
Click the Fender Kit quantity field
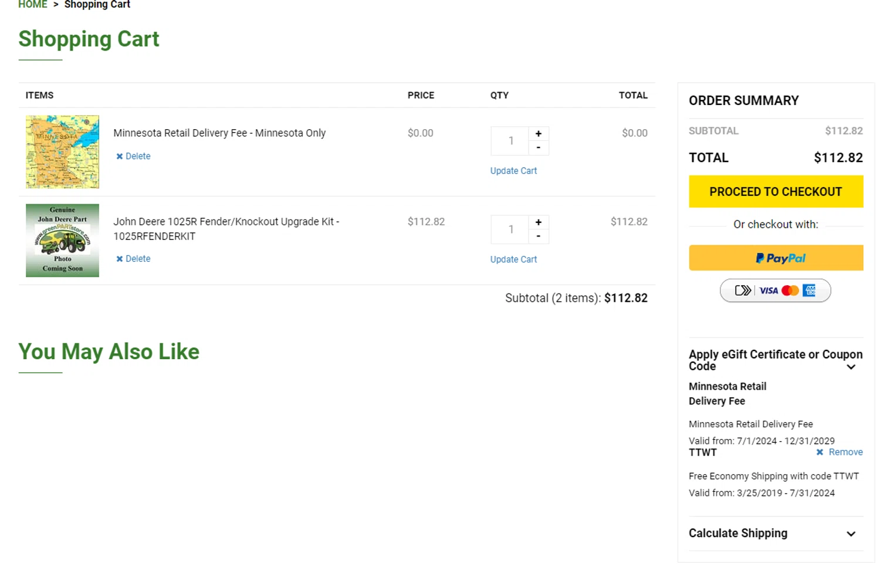510,230
